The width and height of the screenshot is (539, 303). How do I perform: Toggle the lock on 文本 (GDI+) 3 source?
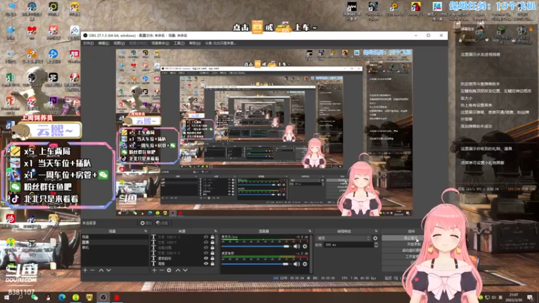(212, 237)
